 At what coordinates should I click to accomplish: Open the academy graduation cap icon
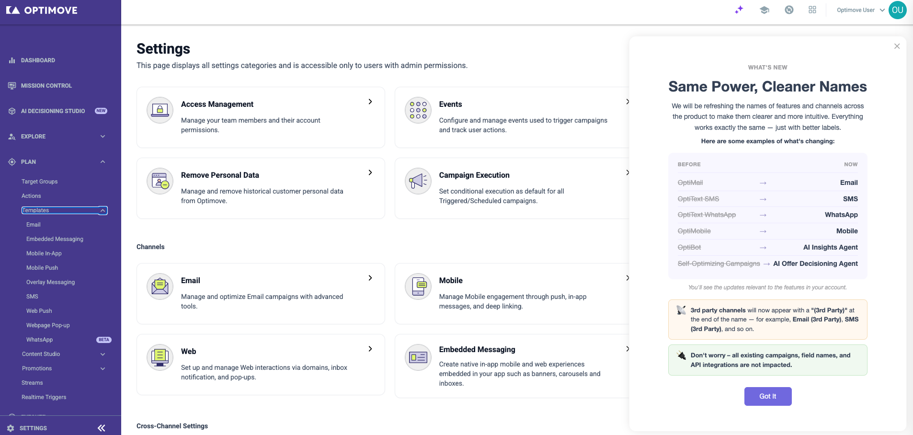(x=765, y=10)
